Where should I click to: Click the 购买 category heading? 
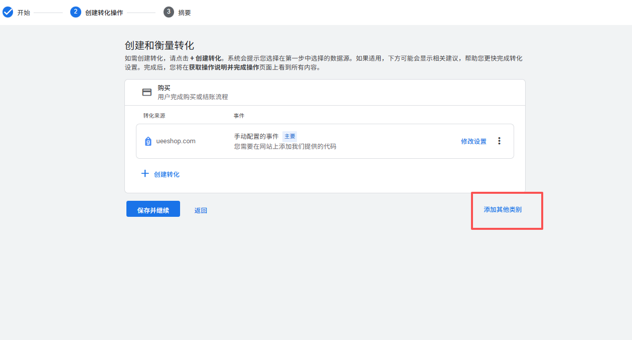click(x=164, y=88)
